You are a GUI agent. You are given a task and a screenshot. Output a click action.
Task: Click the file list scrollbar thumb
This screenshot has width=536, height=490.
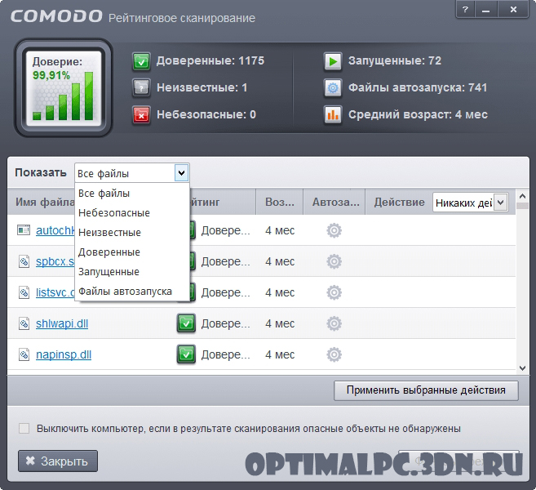click(522, 206)
